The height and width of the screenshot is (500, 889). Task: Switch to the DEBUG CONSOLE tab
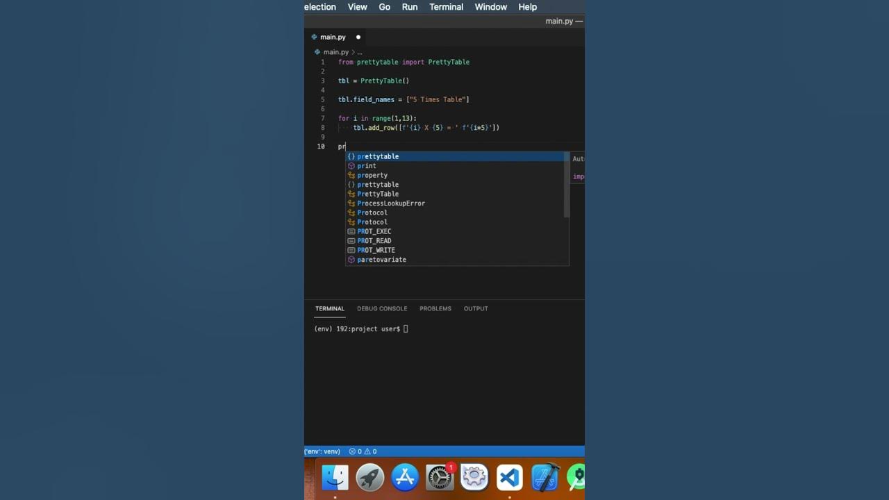pyautogui.click(x=382, y=308)
